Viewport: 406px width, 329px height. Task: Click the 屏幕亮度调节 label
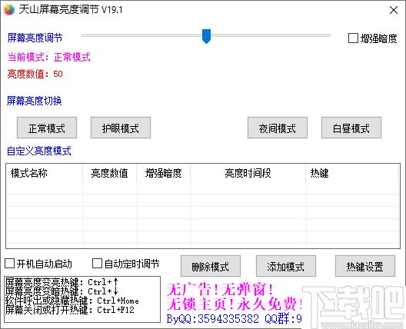[35, 38]
